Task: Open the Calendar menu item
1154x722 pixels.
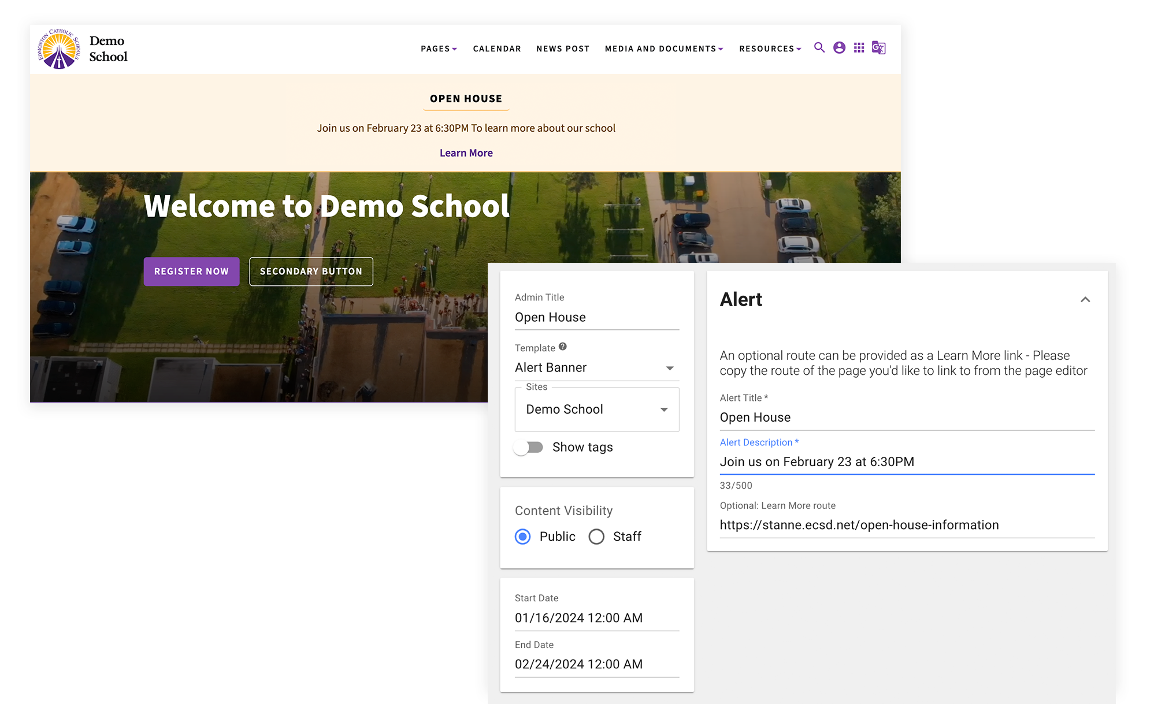Action: (x=496, y=49)
